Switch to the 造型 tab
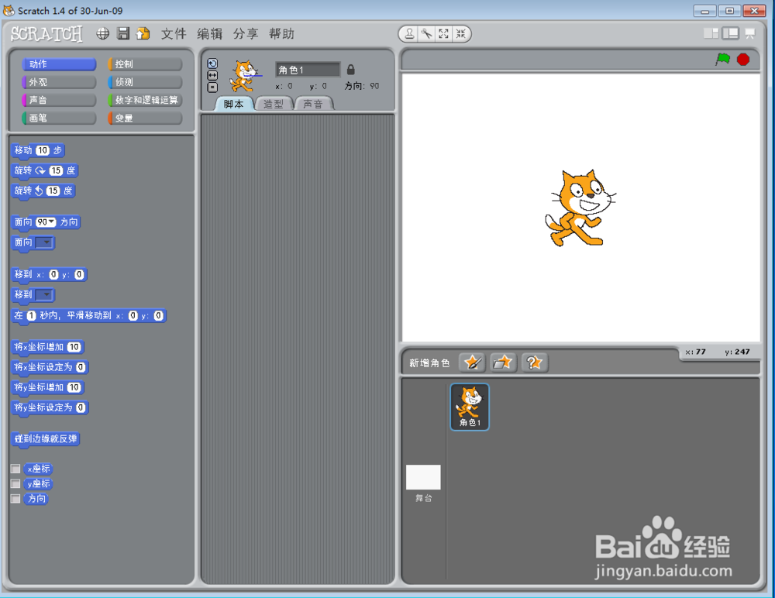The height and width of the screenshot is (598, 775). (x=274, y=104)
